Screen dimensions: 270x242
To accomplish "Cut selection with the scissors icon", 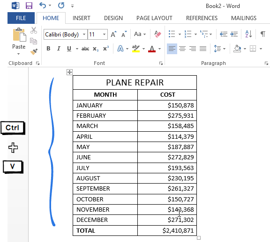I will (34, 30).
